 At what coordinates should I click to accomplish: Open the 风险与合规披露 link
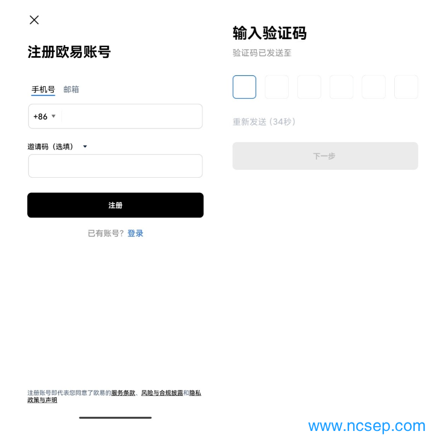pyautogui.click(x=162, y=392)
